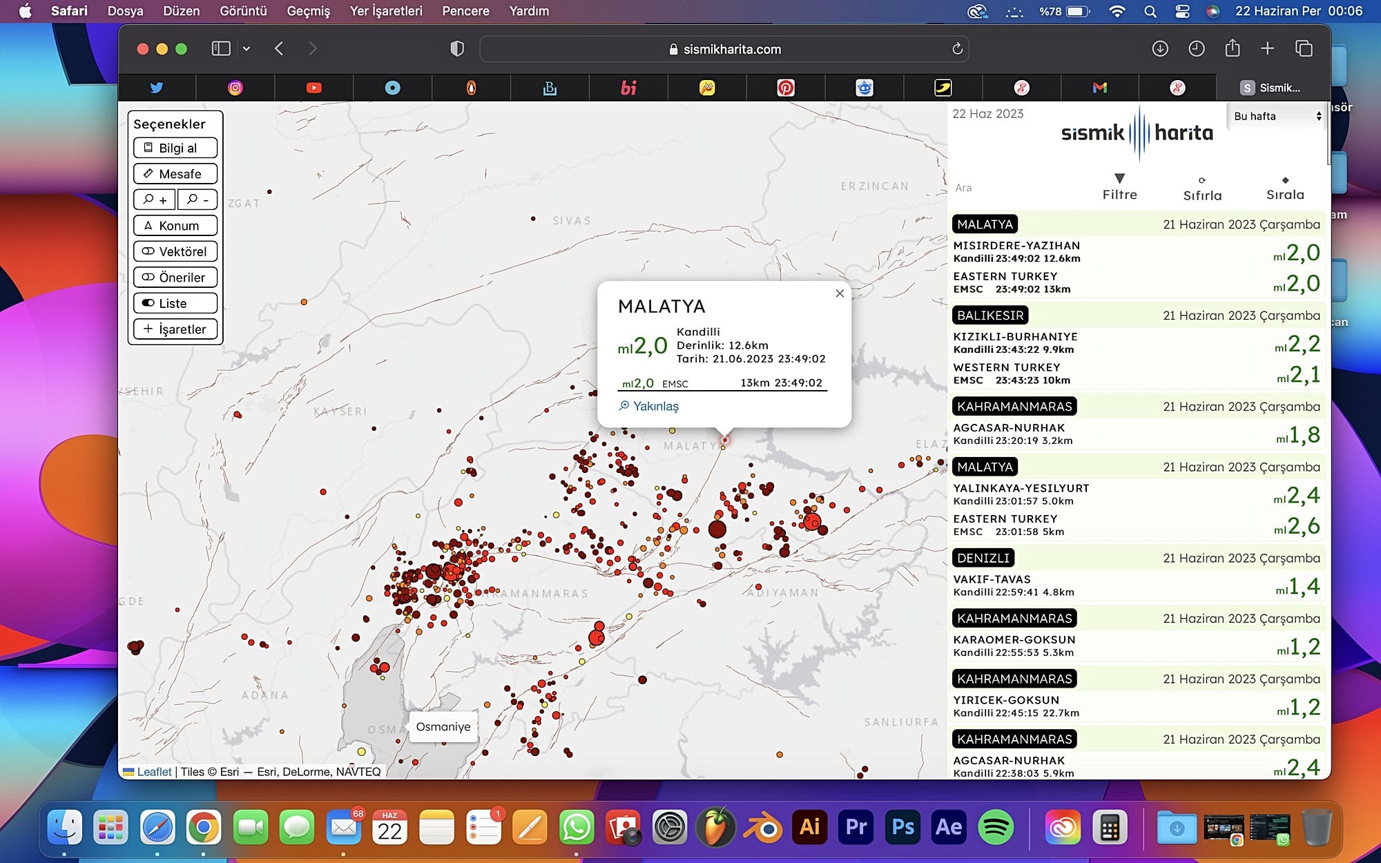Toggle the Öneriler switch

pyautogui.click(x=175, y=278)
